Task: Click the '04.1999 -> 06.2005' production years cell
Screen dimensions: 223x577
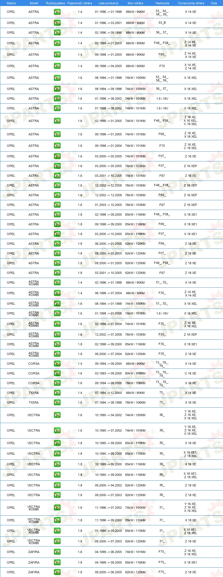Action: point(108,552)
